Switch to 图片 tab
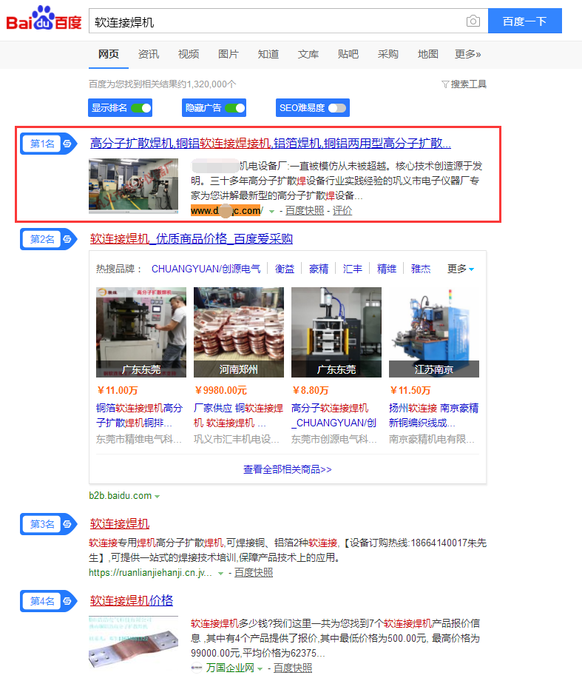 click(x=229, y=54)
